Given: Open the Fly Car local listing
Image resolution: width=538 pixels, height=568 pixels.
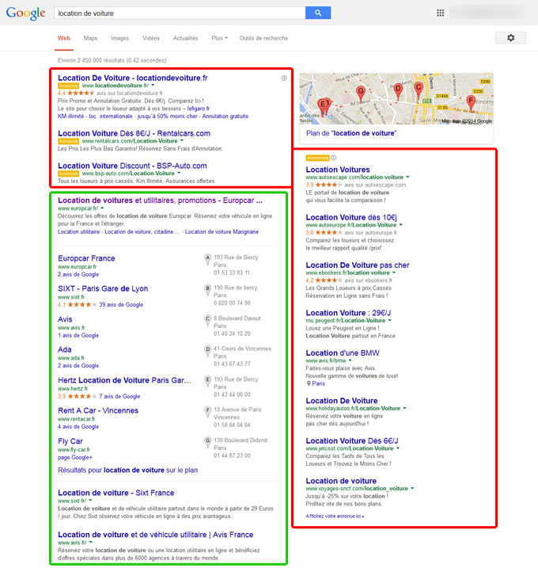Looking at the screenshot, I should (x=70, y=441).
